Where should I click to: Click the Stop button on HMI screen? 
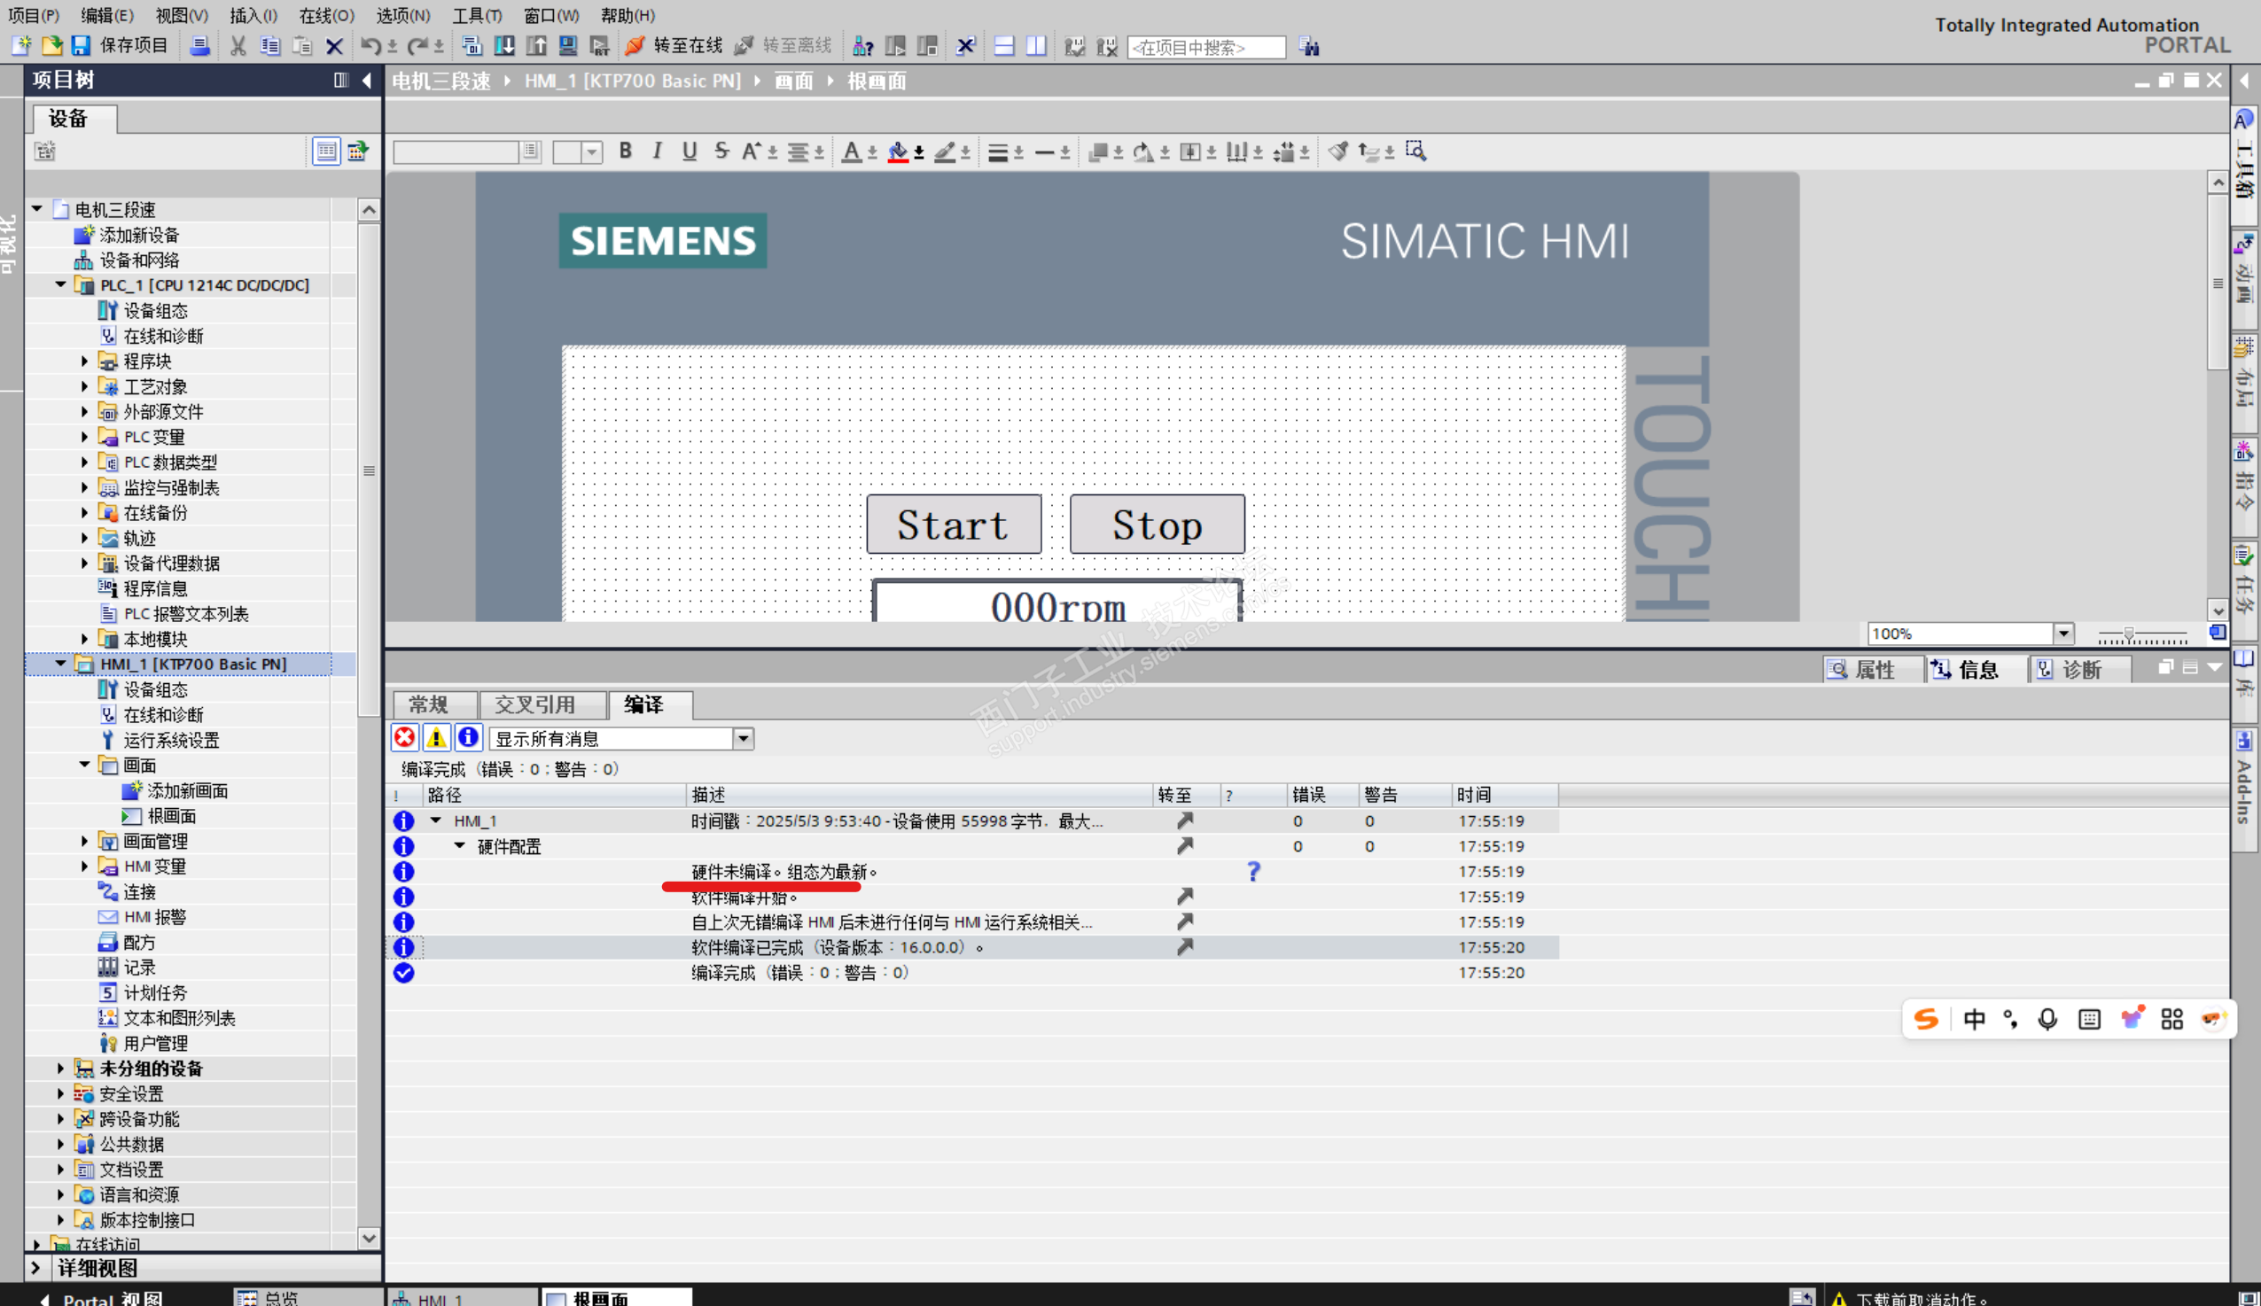1157,525
